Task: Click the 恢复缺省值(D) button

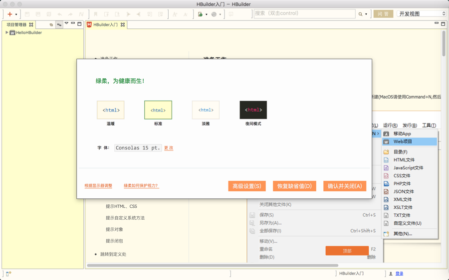Action: [x=294, y=186]
